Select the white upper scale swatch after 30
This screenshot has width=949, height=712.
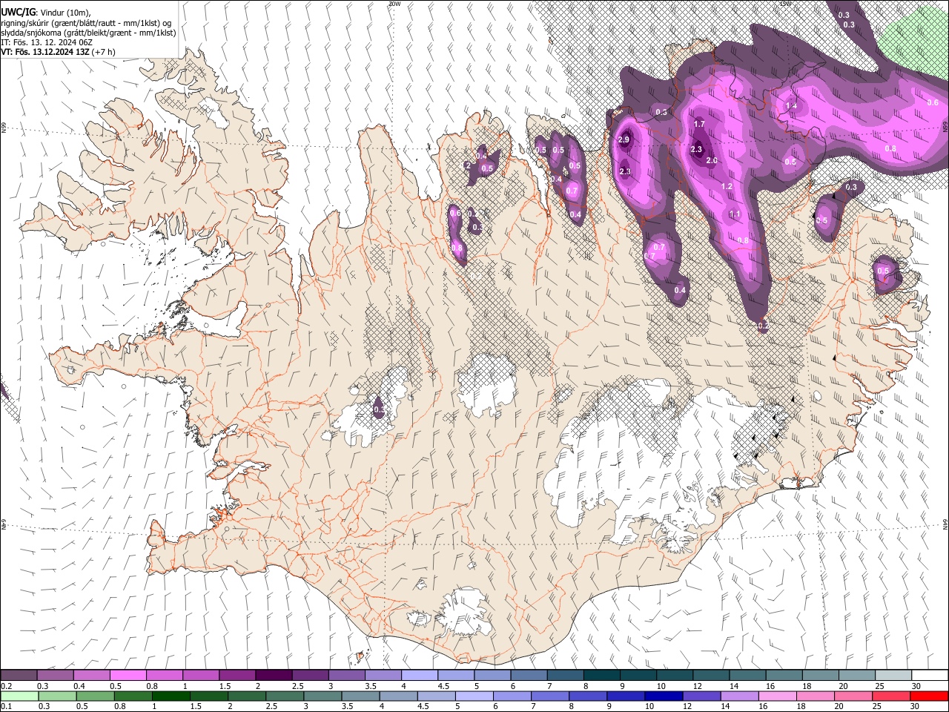point(930,675)
